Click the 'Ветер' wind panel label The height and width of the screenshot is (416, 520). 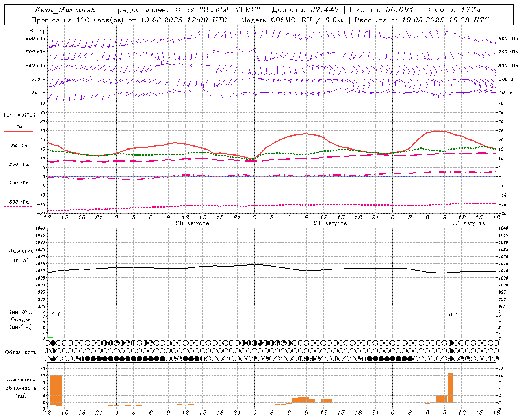[x=38, y=31]
